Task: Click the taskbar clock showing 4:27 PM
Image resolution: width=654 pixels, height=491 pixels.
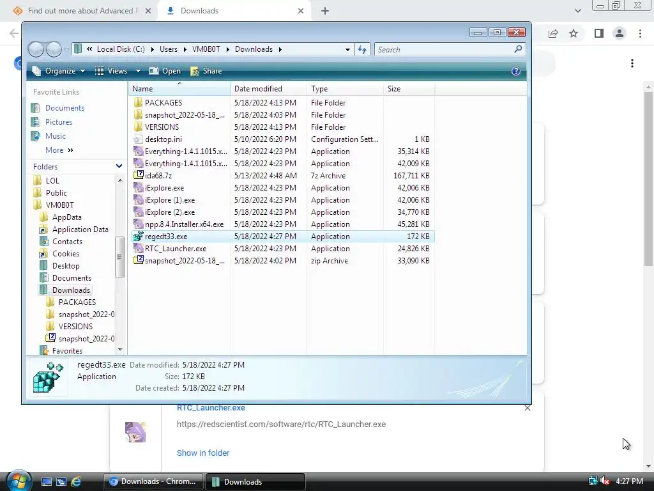Action: coord(629,481)
